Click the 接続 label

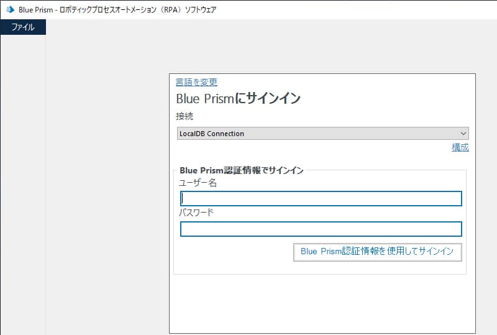[185, 116]
